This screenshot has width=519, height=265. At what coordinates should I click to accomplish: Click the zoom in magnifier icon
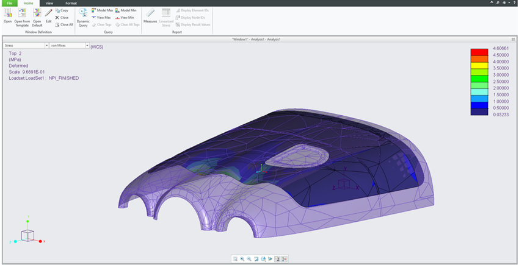[242, 259]
